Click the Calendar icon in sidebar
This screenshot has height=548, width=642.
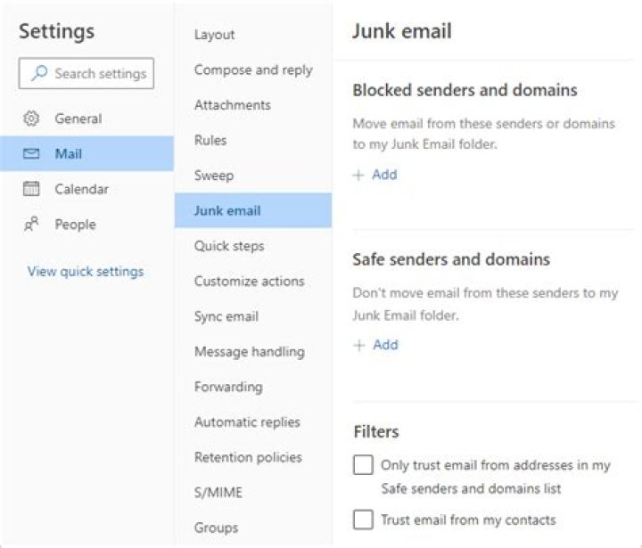pos(31,189)
